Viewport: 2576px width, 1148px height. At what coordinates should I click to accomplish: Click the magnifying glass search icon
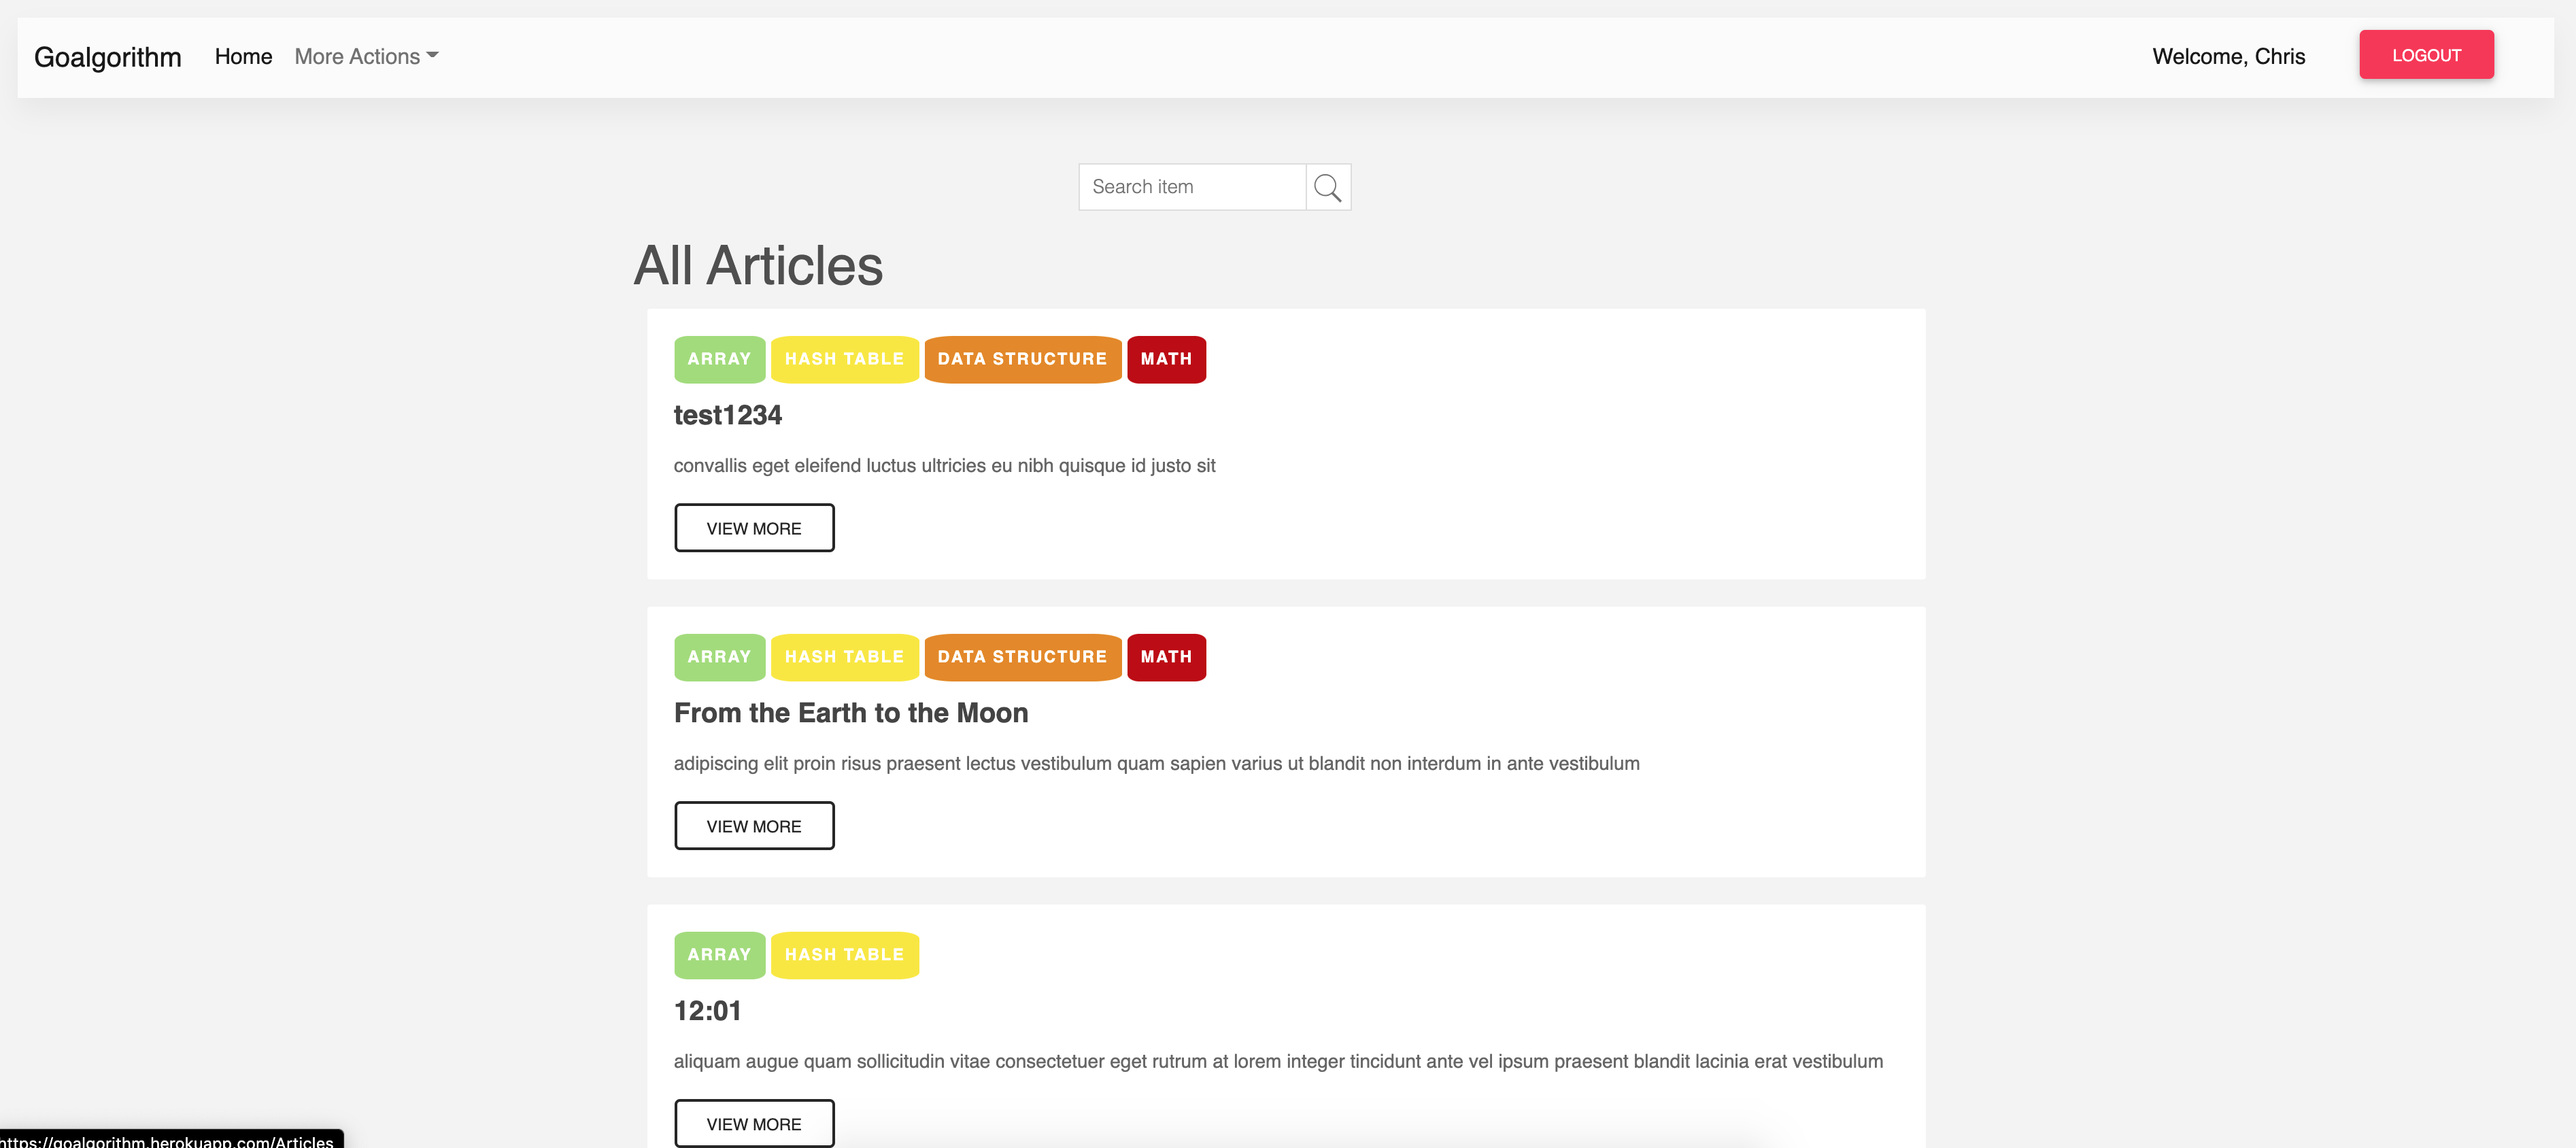click(1327, 187)
